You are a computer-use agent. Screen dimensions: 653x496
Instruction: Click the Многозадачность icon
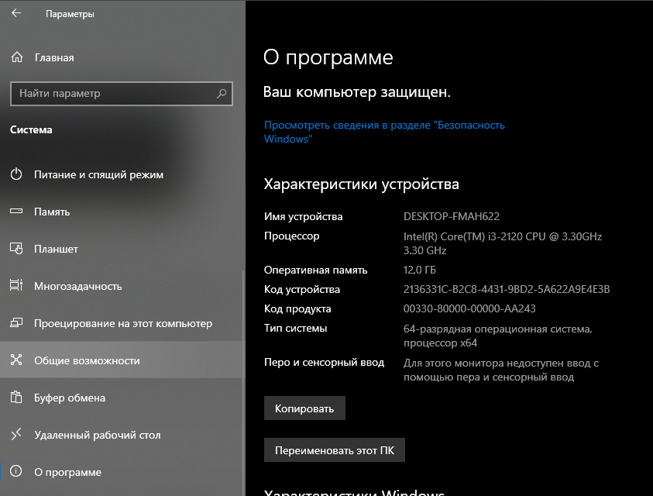17,286
